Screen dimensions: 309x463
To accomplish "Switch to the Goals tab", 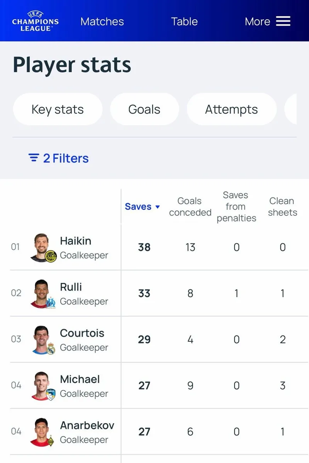I will pos(144,109).
